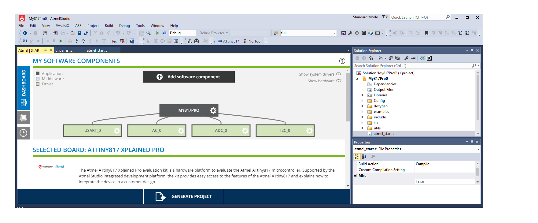Toggle Show system drivers switch
The width and height of the screenshot is (538, 223).
[x=338, y=74]
